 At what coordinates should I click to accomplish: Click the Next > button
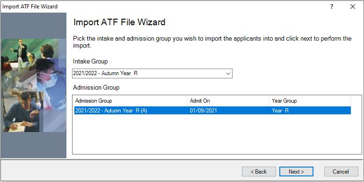(296, 172)
